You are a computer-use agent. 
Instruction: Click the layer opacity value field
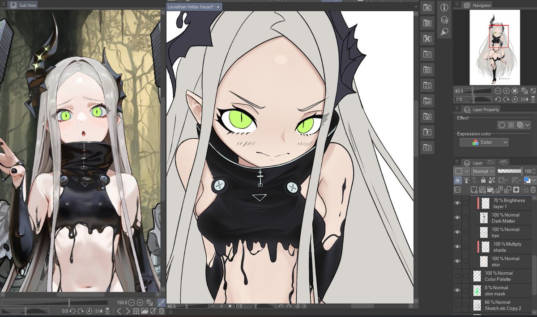pyautogui.click(x=528, y=171)
